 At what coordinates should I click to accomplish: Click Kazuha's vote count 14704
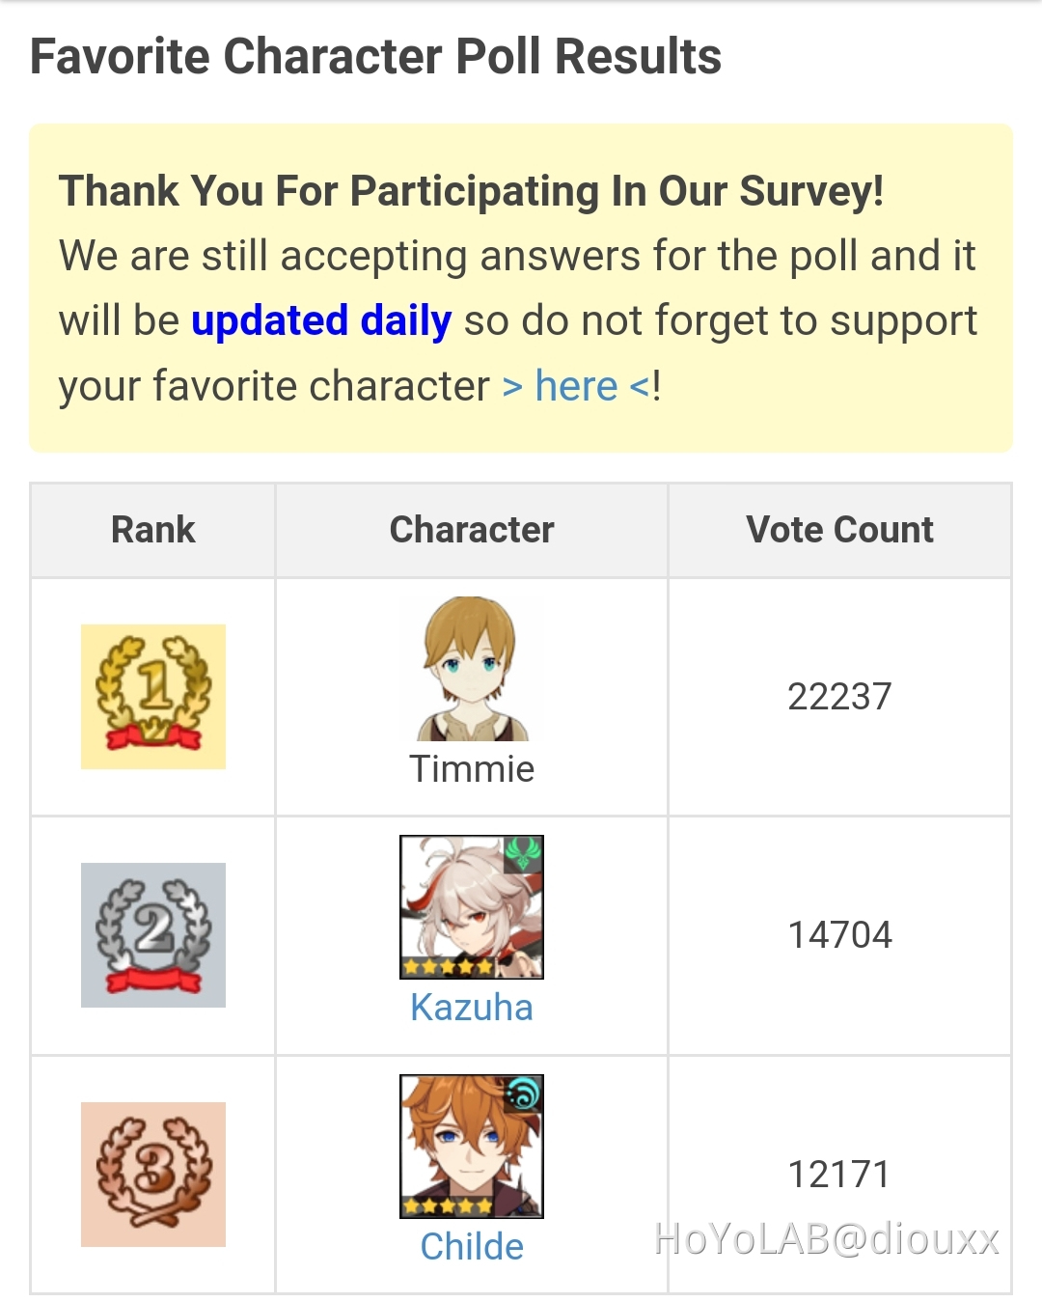tap(839, 935)
